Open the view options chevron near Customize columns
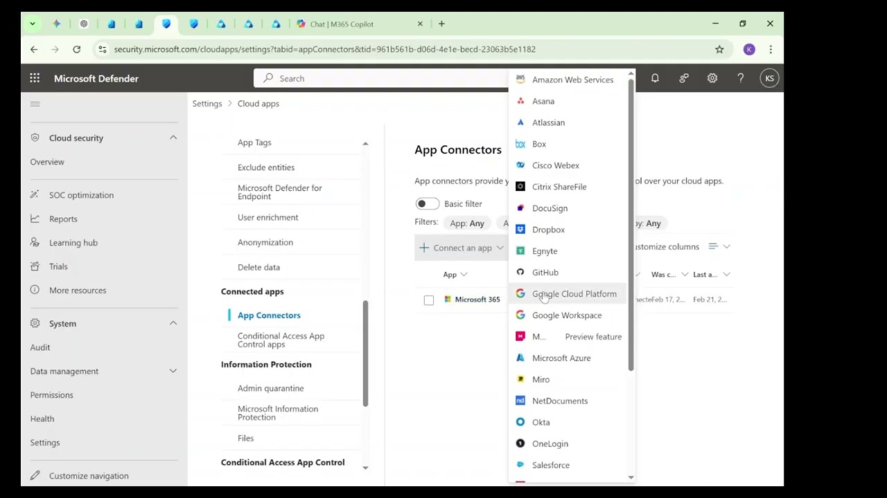 click(726, 247)
